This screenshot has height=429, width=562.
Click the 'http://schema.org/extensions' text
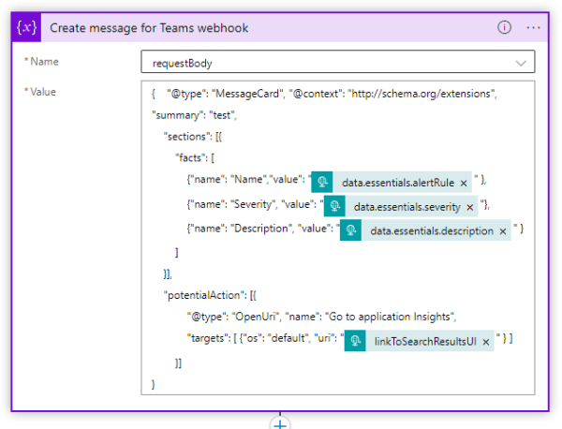click(421, 94)
